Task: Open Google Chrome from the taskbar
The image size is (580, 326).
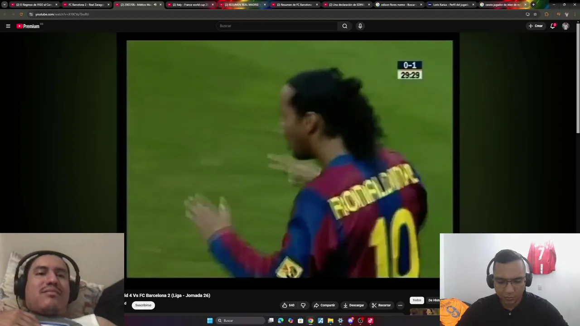Action: click(310, 321)
